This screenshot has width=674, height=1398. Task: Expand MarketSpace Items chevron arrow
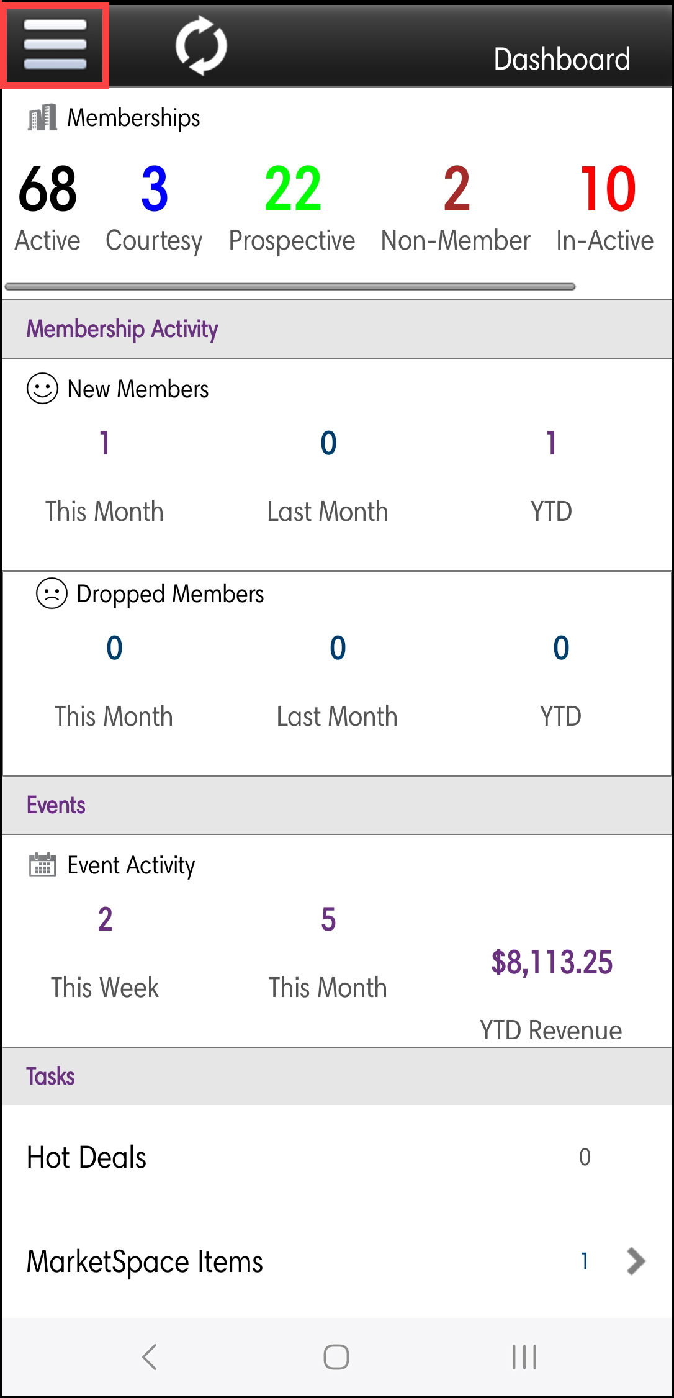(636, 1261)
